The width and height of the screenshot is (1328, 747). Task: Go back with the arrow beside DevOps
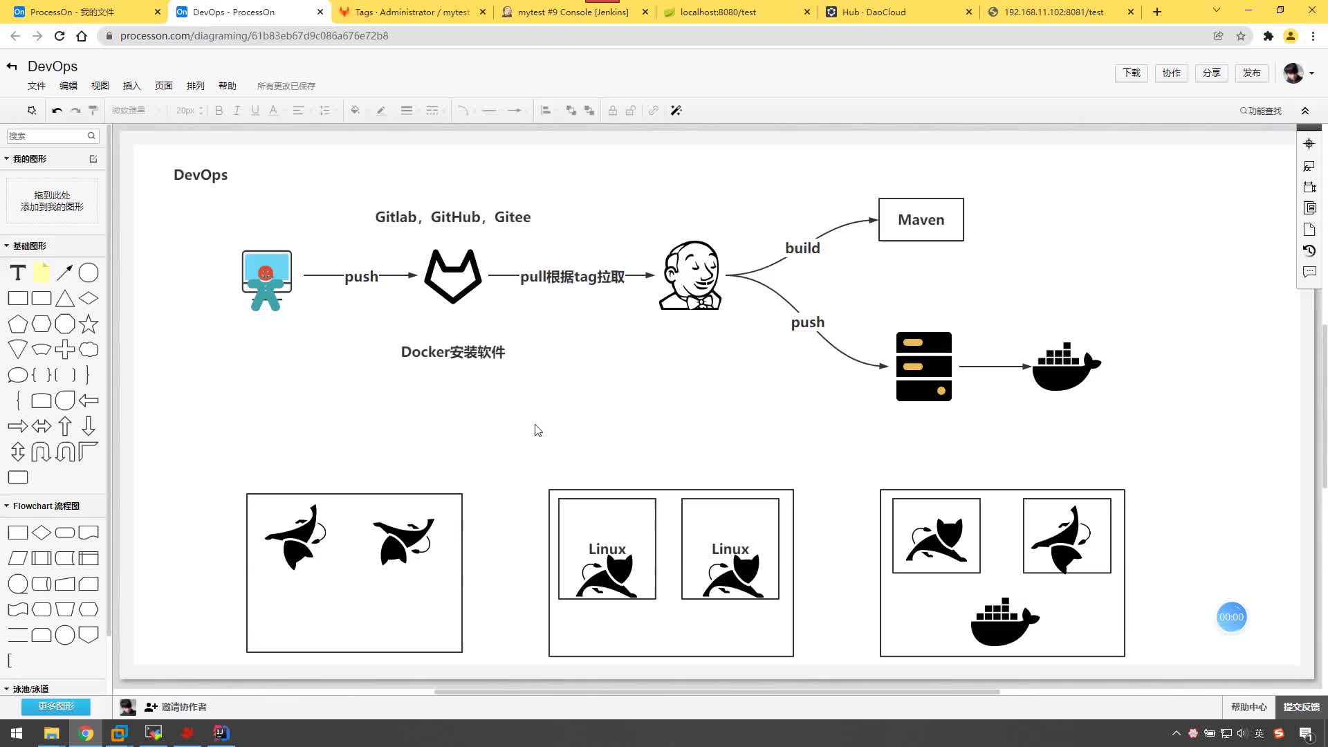pyautogui.click(x=12, y=66)
